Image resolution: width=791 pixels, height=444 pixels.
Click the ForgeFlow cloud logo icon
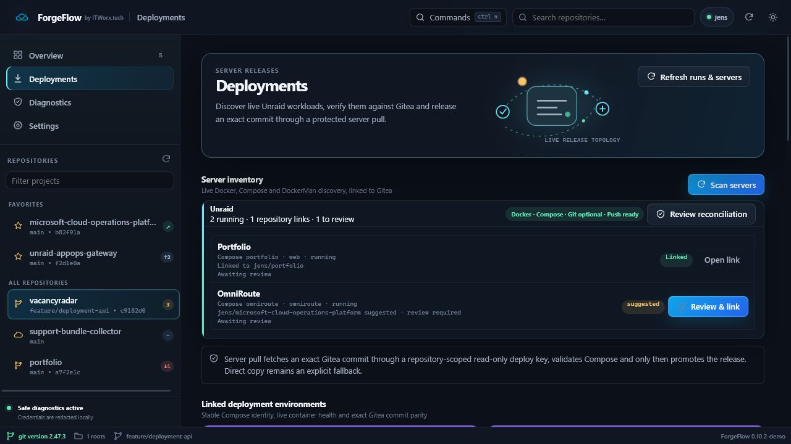22,17
